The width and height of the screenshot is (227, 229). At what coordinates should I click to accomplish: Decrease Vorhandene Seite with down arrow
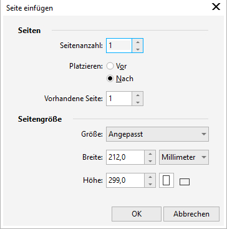point(138,102)
